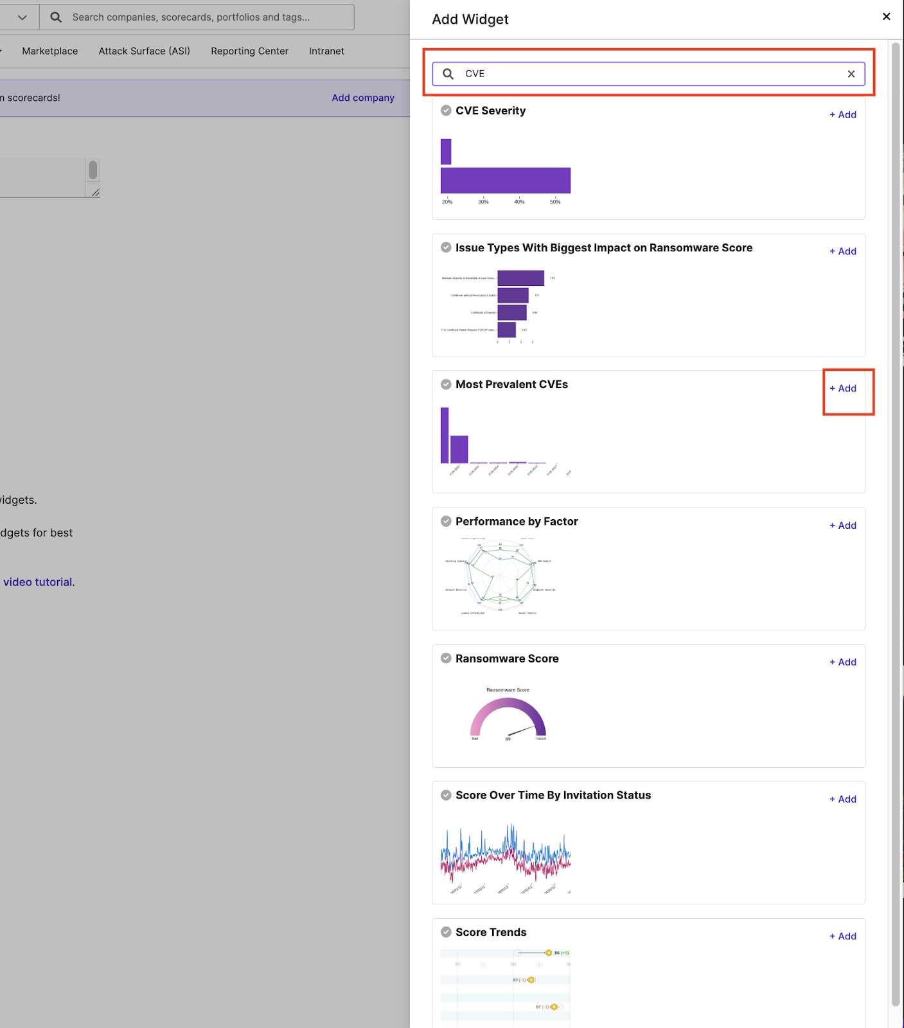Open Performance by Factor radar preview

[x=500, y=576]
